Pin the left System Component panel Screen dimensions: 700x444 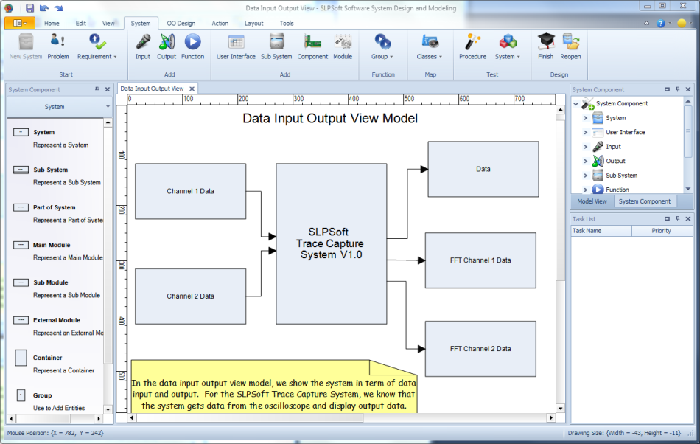point(97,89)
